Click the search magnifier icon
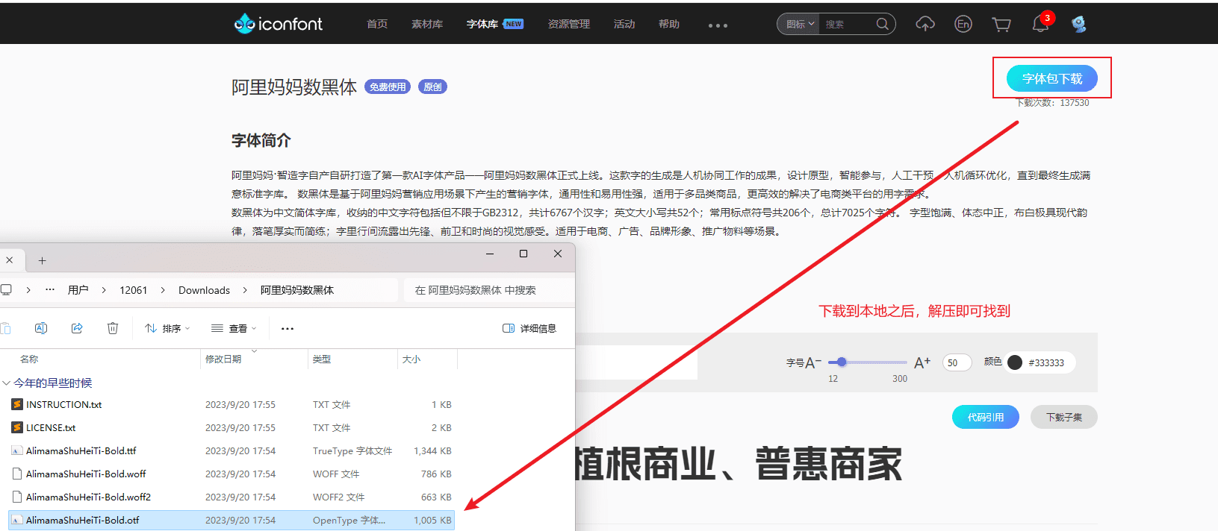Viewport: 1218px width, 531px height. 882,24
